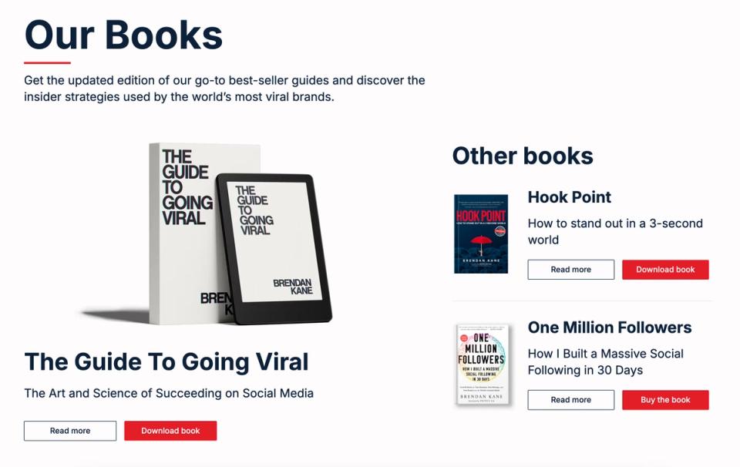Screen dimensions: 740x467
Task: Click the Buy the book button
Action: pyautogui.click(x=665, y=399)
